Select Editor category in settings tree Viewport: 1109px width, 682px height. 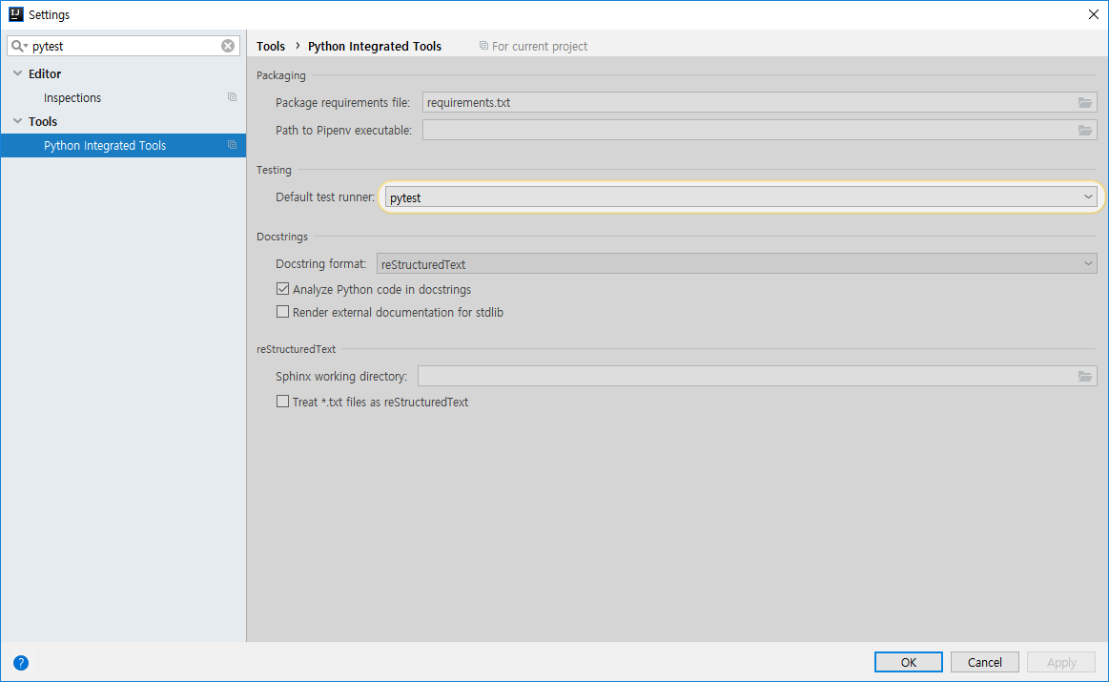(45, 73)
